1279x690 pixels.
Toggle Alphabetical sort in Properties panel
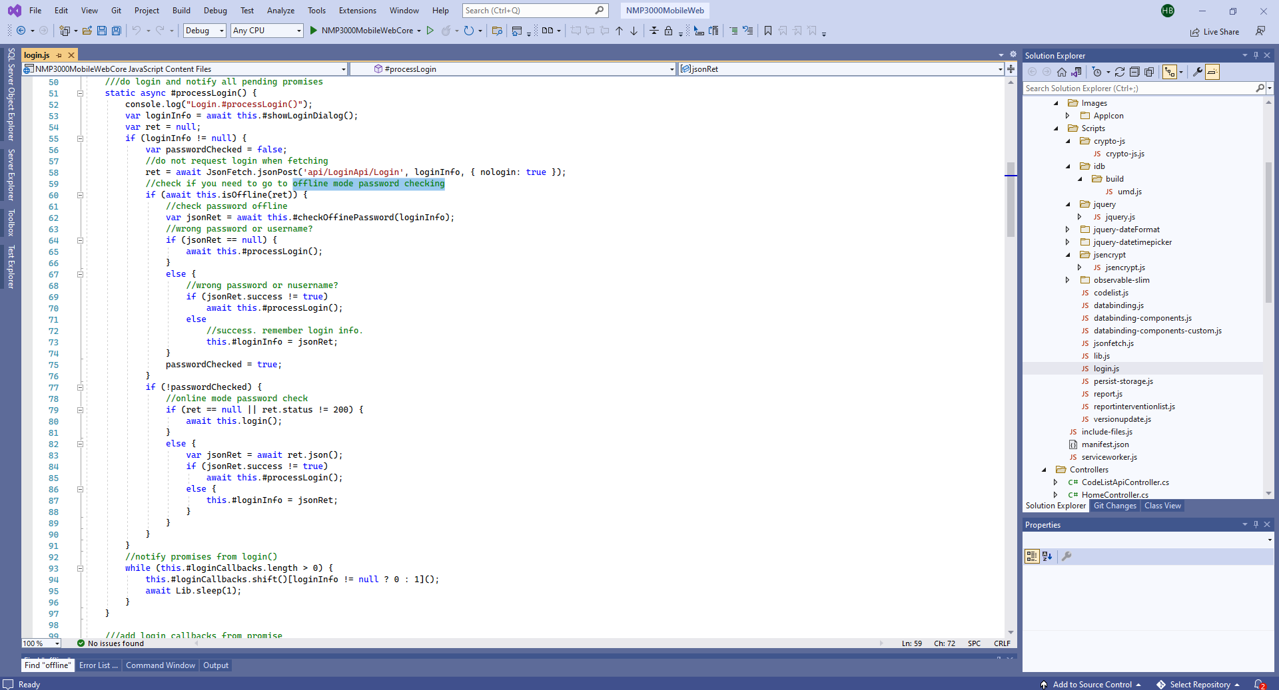[1047, 556]
